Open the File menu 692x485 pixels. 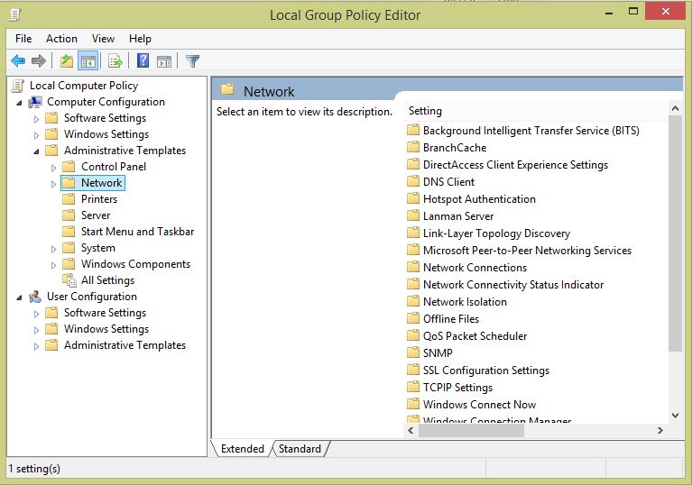(x=23, y=39)
